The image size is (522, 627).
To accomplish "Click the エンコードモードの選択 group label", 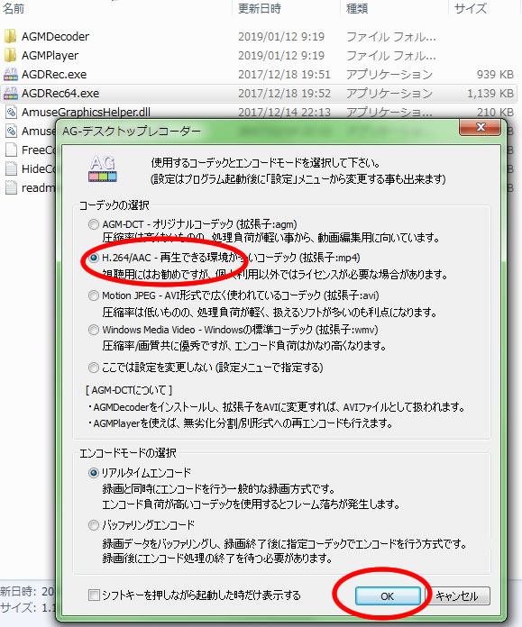I will pos(127,452).
